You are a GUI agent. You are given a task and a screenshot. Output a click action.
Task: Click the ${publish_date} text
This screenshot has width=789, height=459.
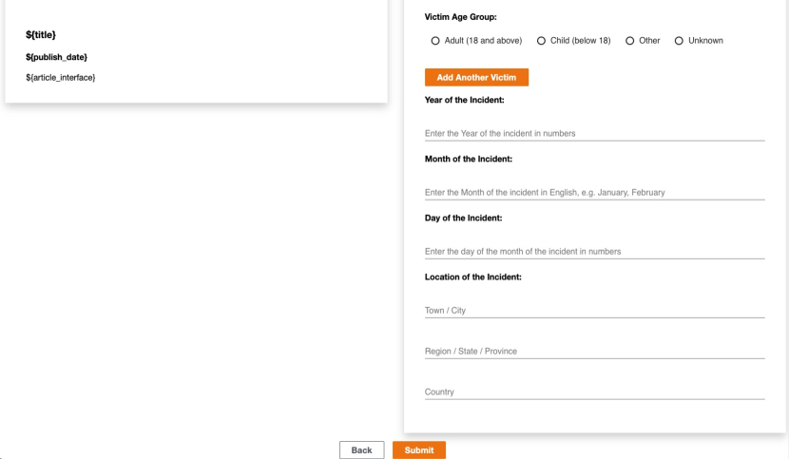(56, 57)
